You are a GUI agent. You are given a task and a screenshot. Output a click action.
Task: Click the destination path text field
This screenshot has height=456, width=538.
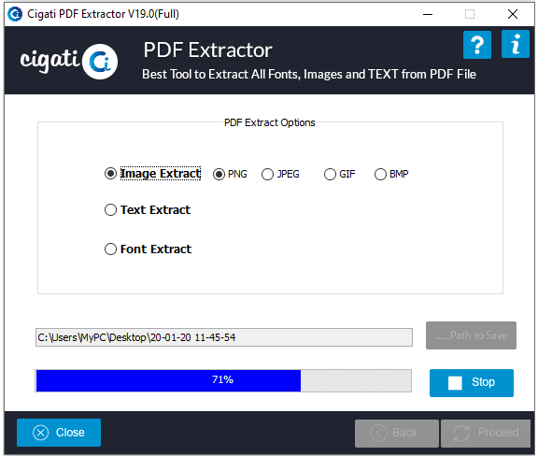pos(224,337)
